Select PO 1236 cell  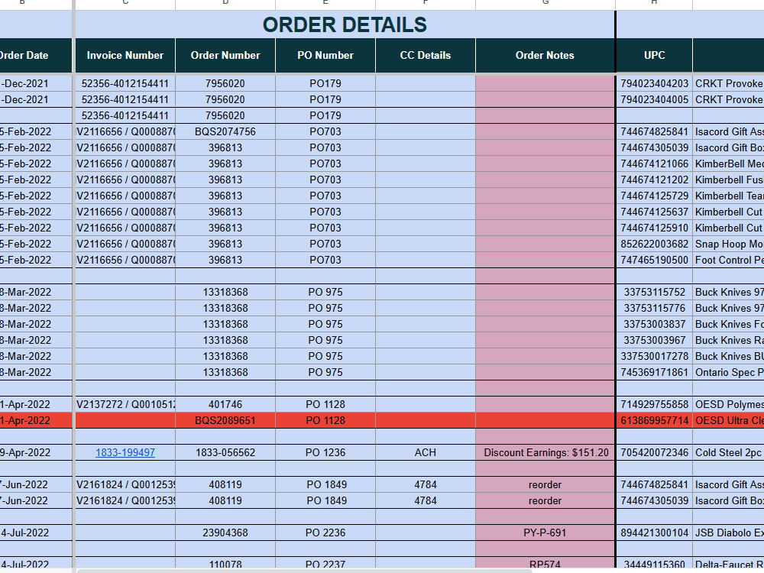pyautogui.click(x=325, y=452)
